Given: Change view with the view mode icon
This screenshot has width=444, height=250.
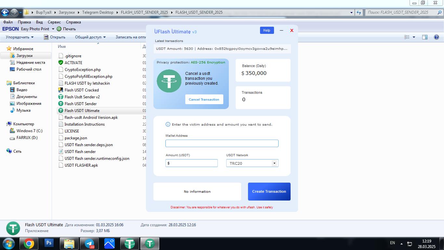Looking at the screenshot, I should coord(407,37).
